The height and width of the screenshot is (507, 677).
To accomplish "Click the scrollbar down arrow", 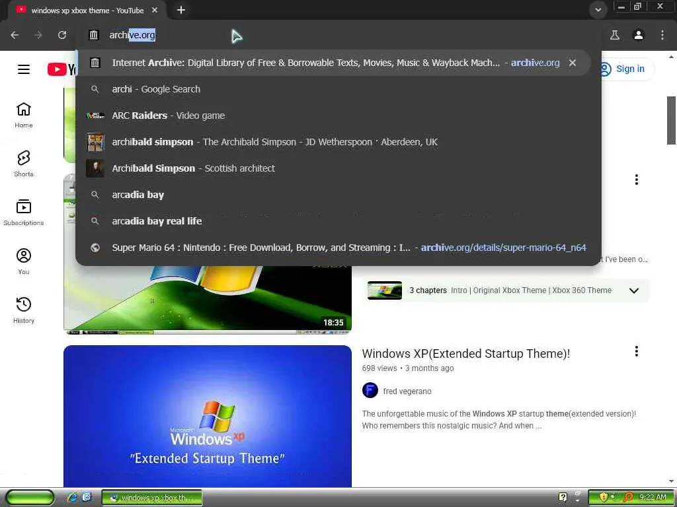I will 672,481.
